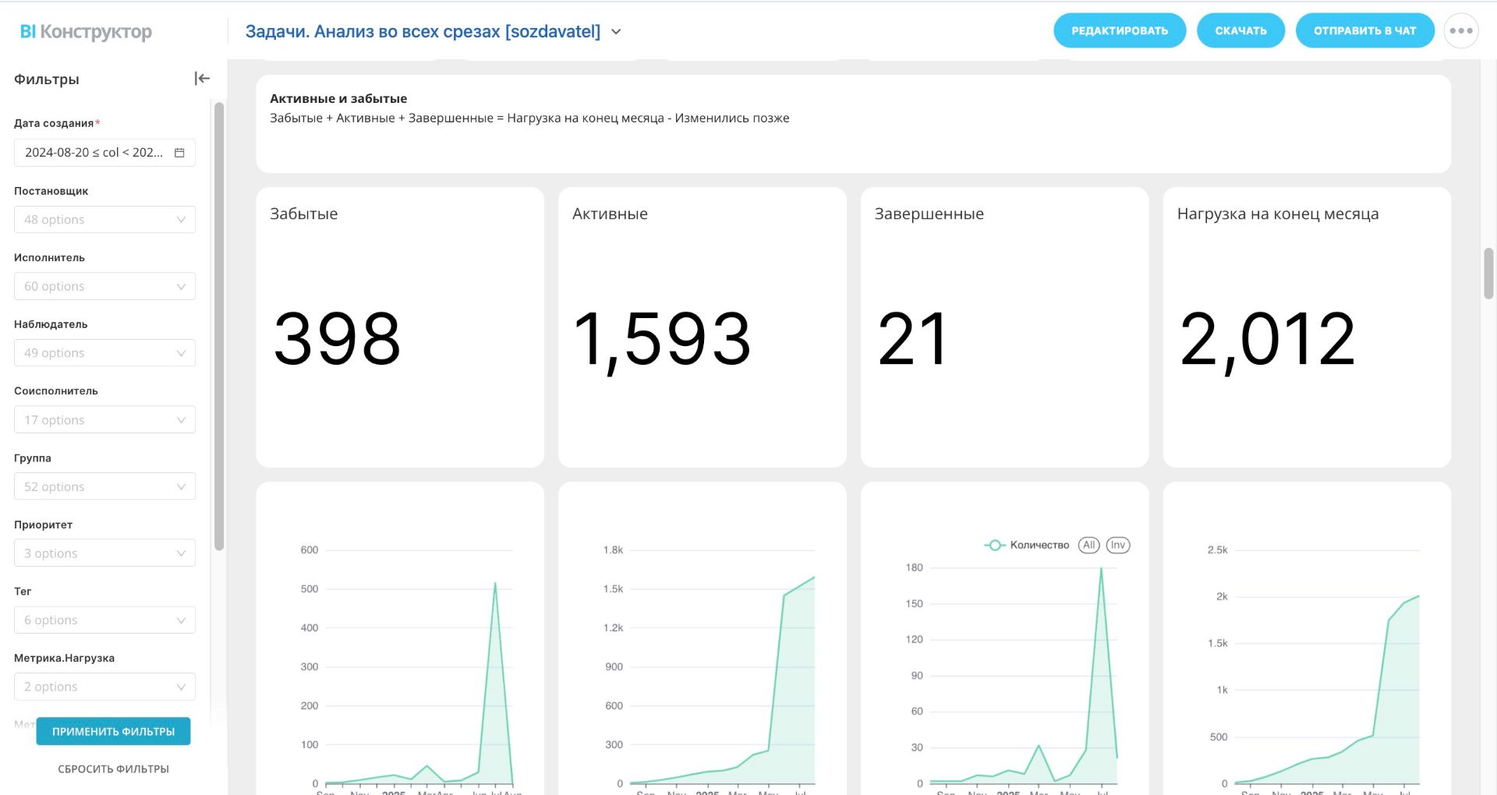Click the Завершенные card title

point(929,214)
